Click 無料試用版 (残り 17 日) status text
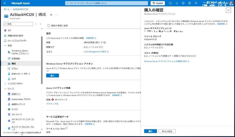The image size is (235, 137). click(95, 43)
